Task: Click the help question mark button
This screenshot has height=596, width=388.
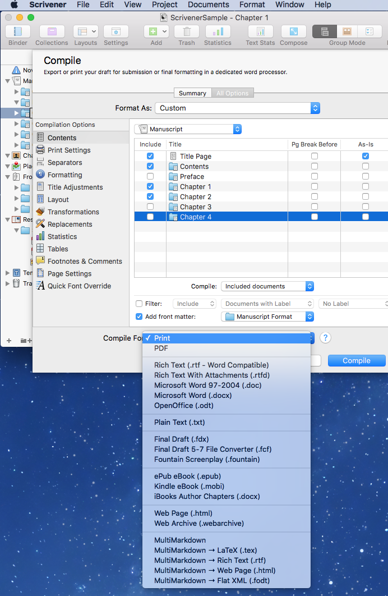Action: 325,337
